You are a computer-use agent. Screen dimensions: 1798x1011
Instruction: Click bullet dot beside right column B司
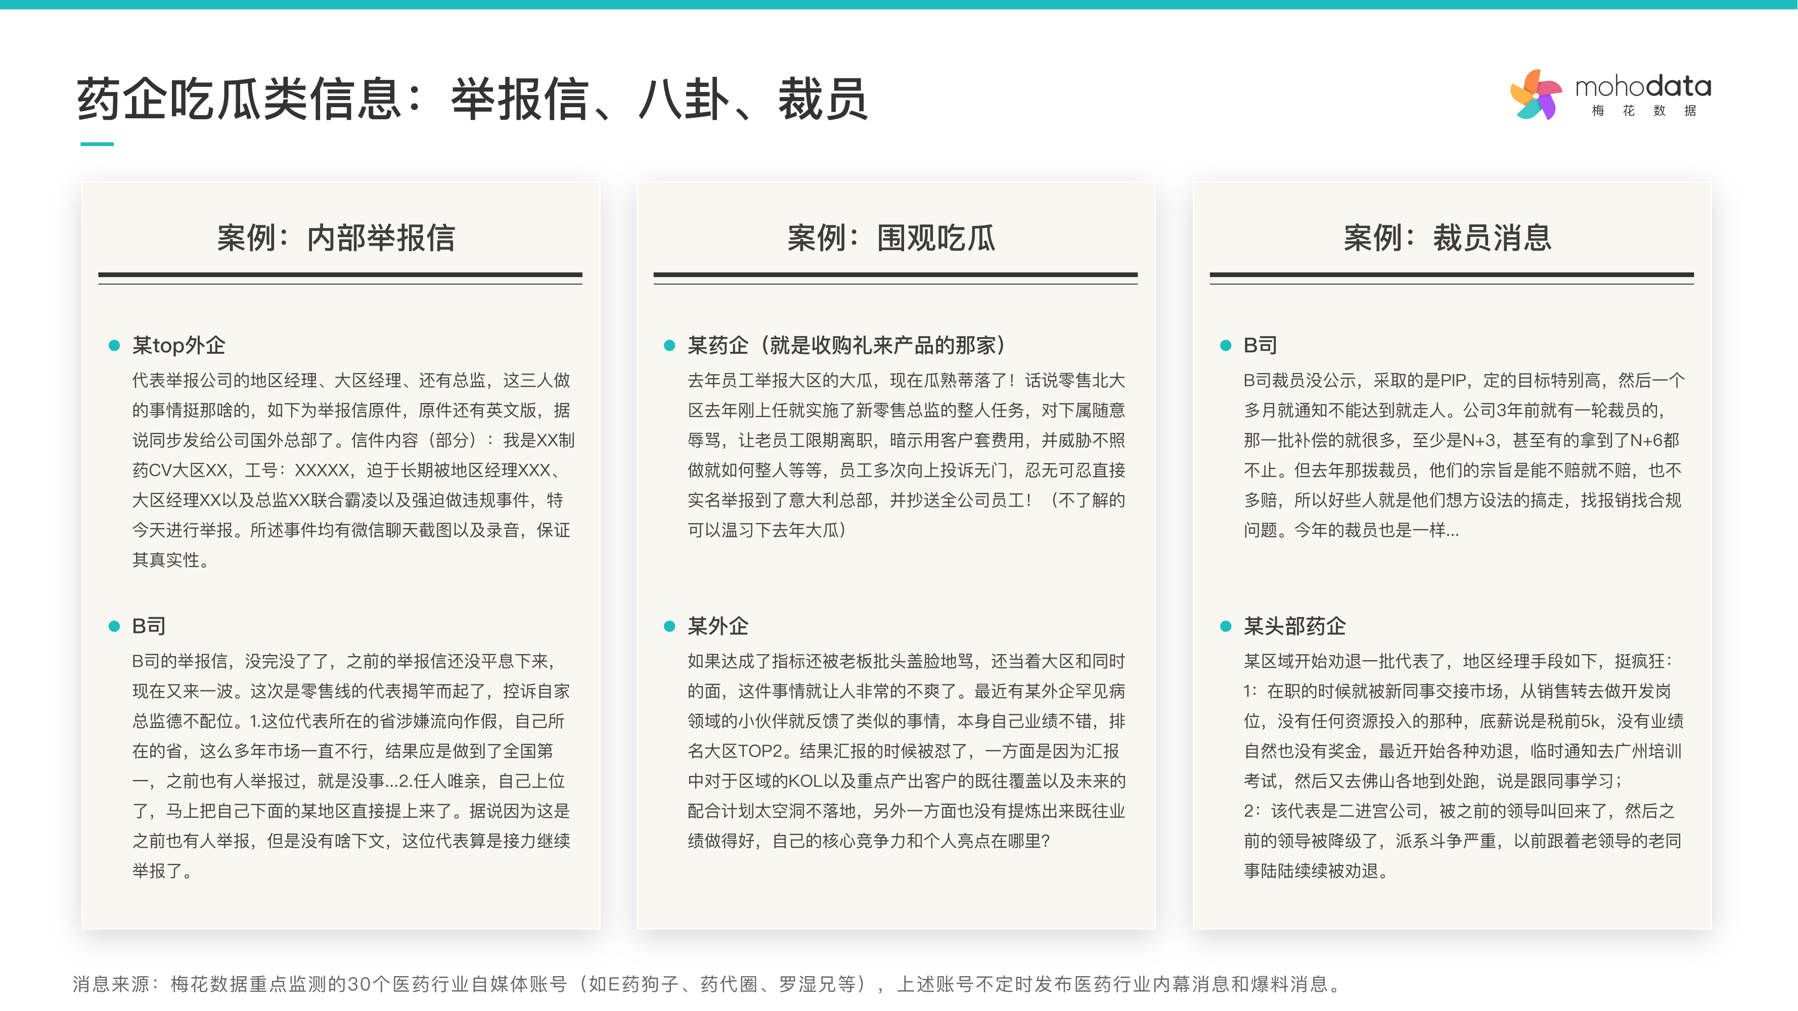tap(1225, 345)
